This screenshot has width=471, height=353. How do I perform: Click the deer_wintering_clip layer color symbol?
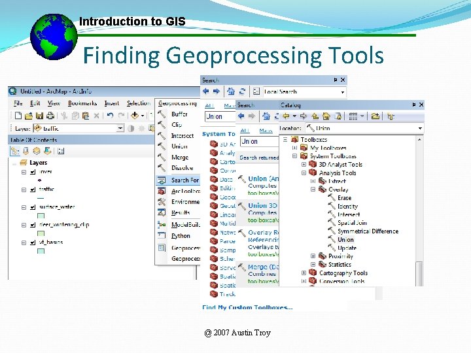[x=41, y=233]
